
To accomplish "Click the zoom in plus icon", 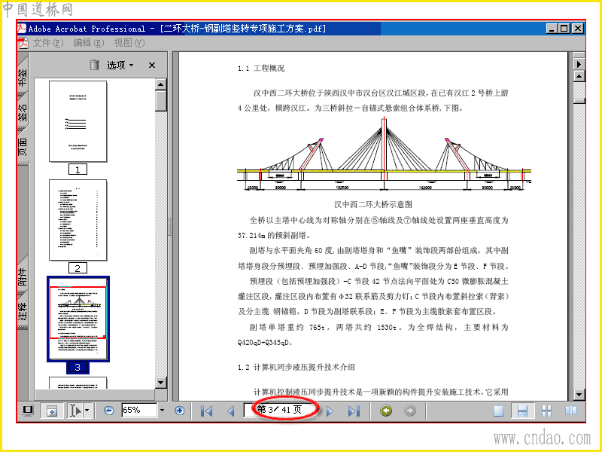I will coord(179,411).
